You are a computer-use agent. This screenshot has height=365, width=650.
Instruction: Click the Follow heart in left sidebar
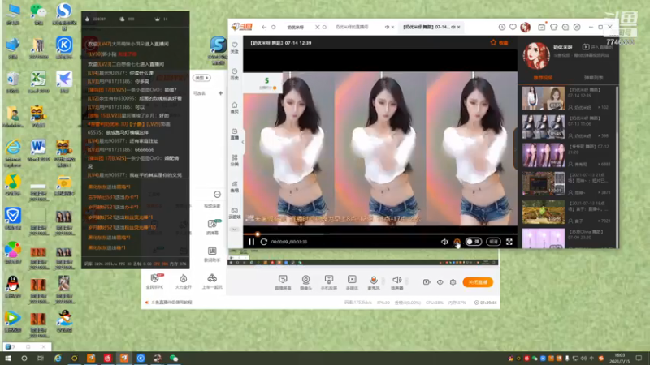[x=235, y=47]
